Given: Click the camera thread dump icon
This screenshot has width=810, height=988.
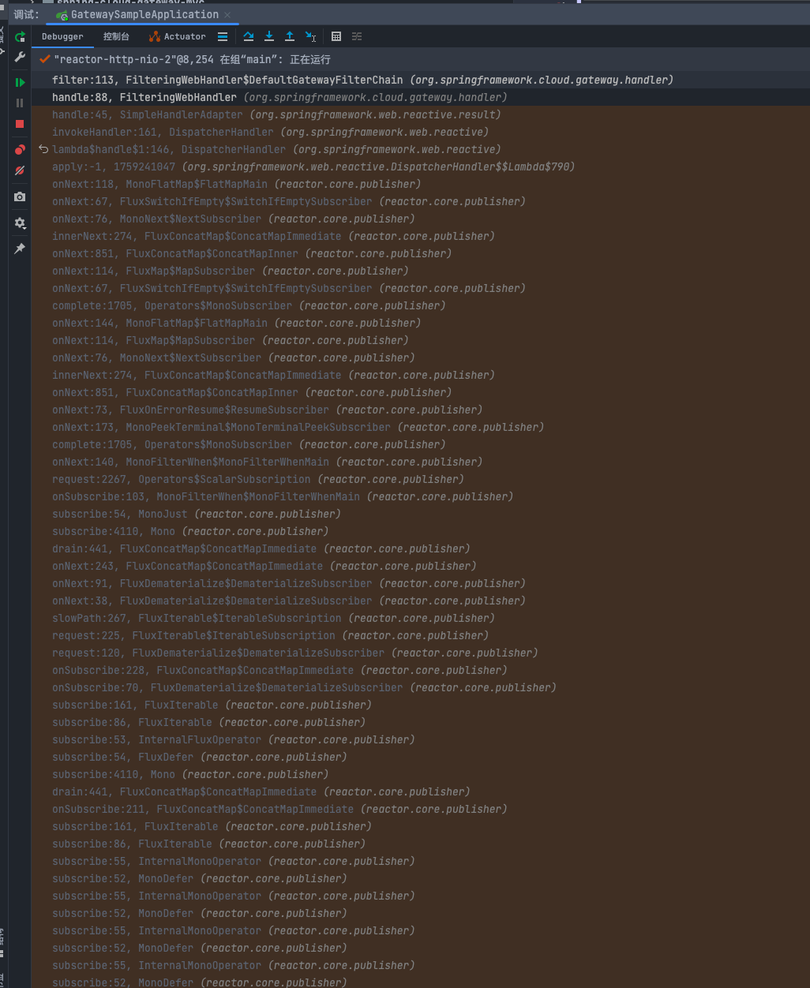Looking at the screenshot, I should pos(20,196).
